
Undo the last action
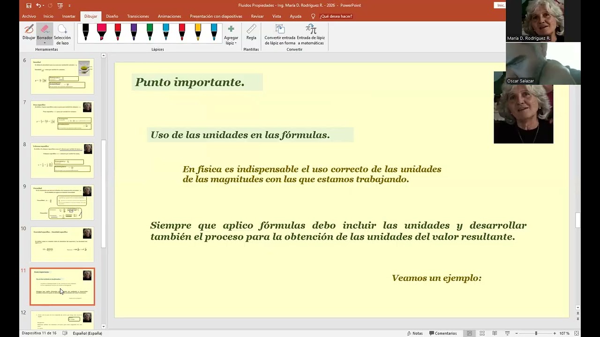pyautogui.click(x=38, y=6)
